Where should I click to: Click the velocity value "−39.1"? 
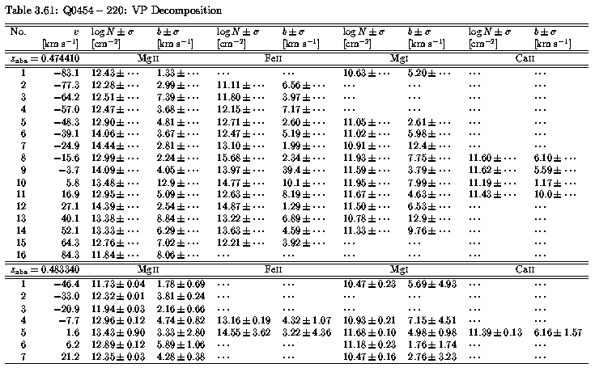[66, 134]
